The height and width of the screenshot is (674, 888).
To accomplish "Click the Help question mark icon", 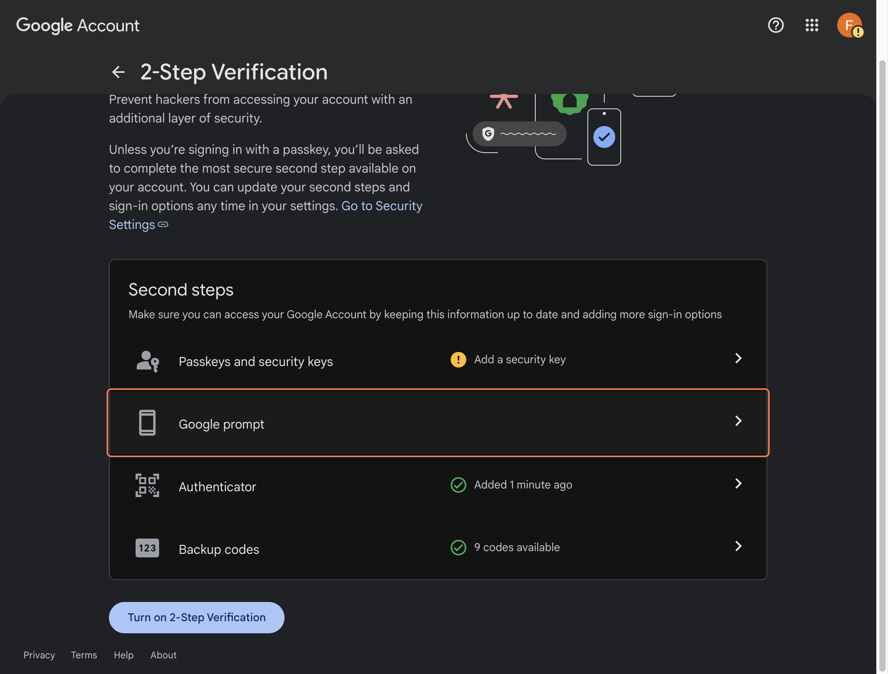I will click(775, 25).
